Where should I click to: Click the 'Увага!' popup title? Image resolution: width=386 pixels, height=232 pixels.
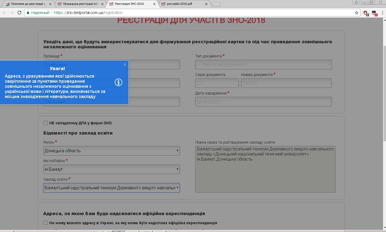tap(57, 68)
